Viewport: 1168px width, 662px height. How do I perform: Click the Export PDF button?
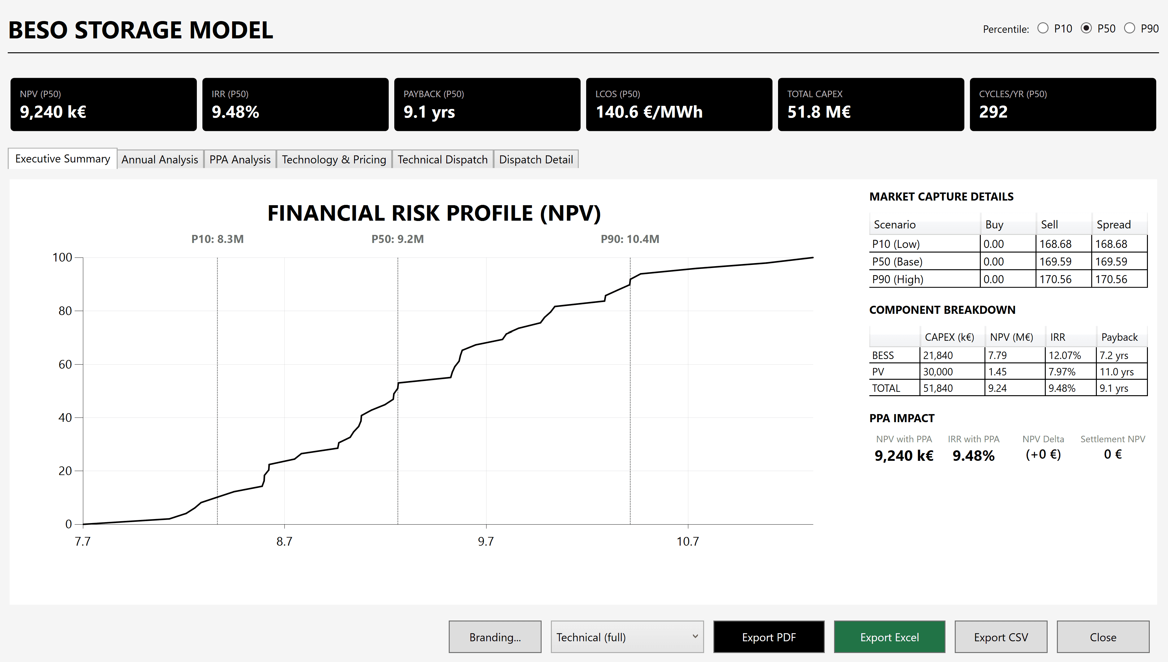(769, 637)
